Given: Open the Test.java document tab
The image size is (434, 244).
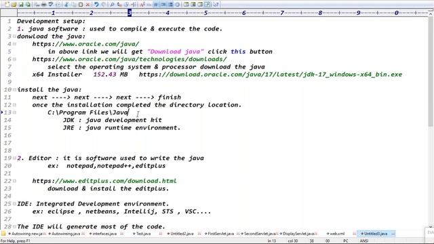Looking at the screenshot, I should pyautogui.click(x=143, y=234).
